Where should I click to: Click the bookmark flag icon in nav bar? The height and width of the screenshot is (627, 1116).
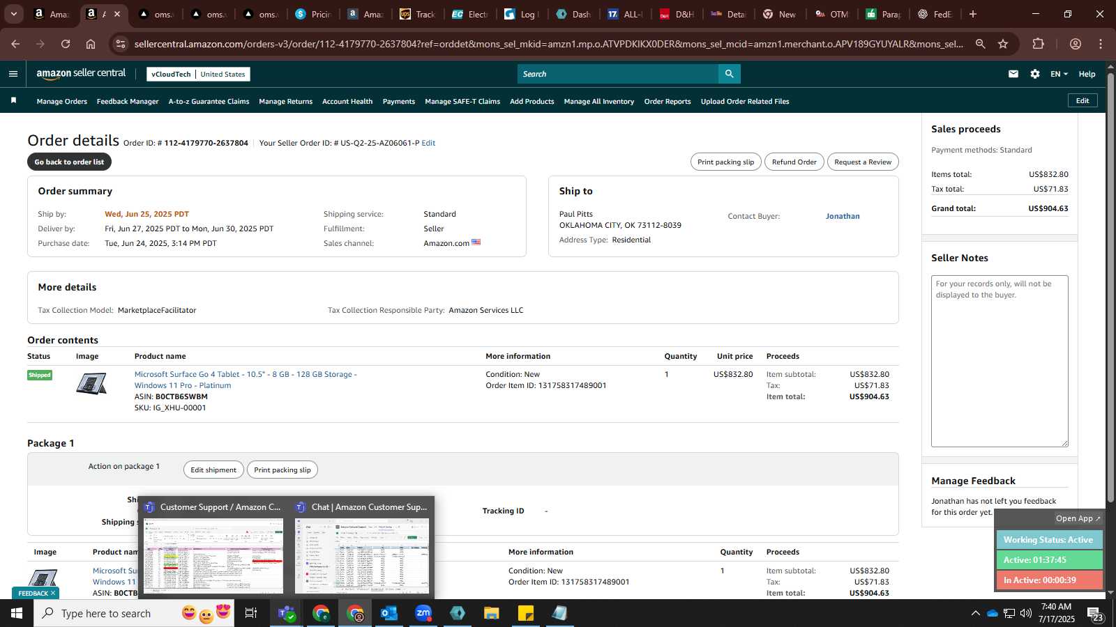coord(13,101)
